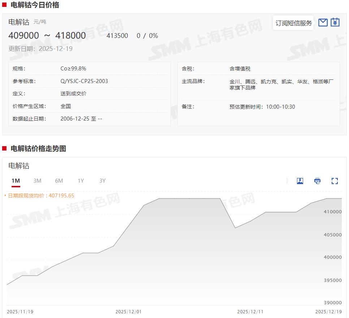This screenshot has height=318, width=349.
Task: Switch chart to 3M range
Action: click(37, 181)
